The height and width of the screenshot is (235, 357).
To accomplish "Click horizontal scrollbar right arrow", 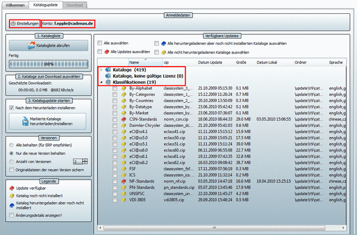I will [x=343, y=228].
